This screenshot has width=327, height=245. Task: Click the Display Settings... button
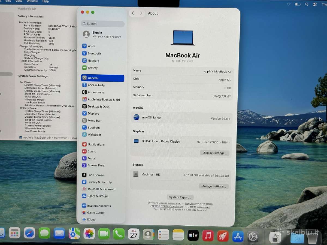pyautogui.click(x=215, y=153)
